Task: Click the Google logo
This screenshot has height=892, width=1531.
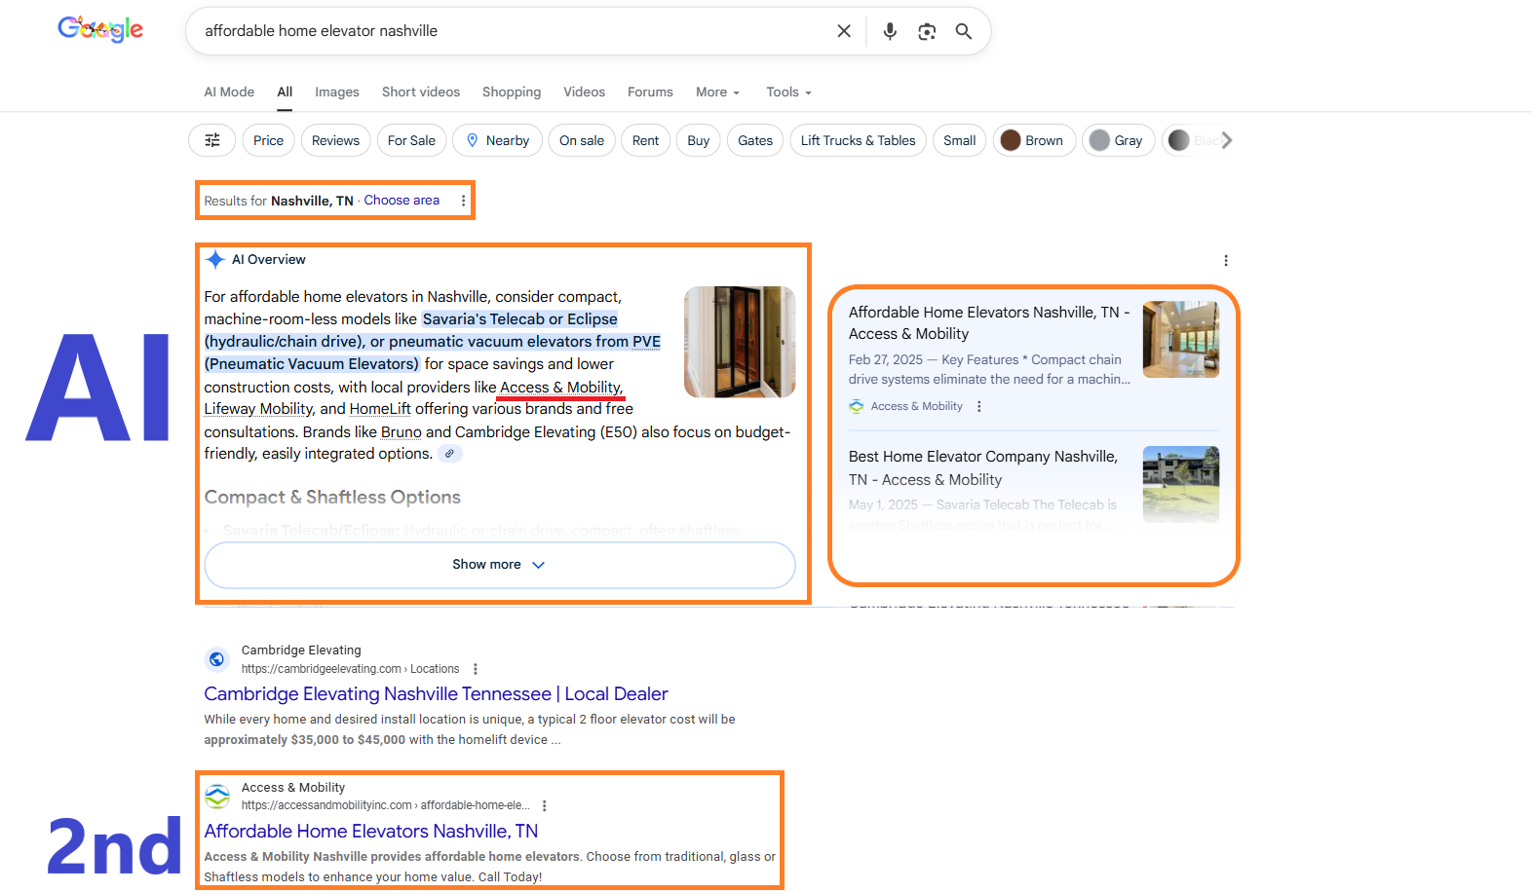Action: click(x=100, y=29)
